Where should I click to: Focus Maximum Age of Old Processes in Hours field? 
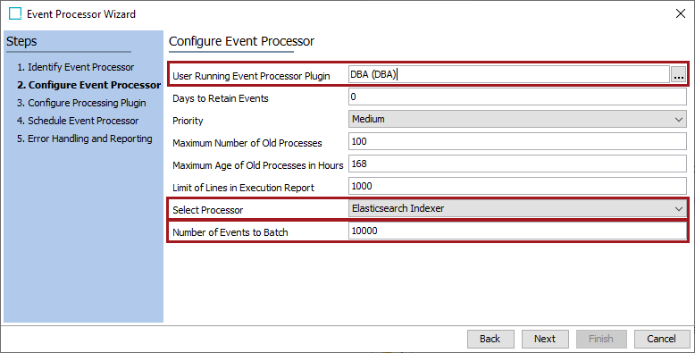(517, 164)
